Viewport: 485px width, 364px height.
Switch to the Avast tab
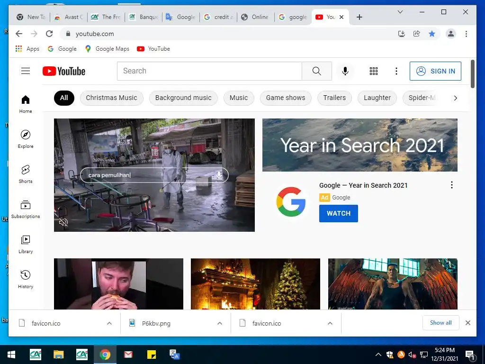(69, 17)
